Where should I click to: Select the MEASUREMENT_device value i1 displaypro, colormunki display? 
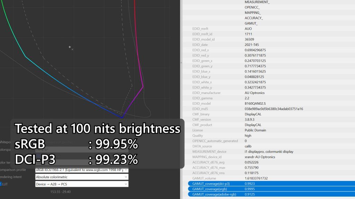point(269,152)
